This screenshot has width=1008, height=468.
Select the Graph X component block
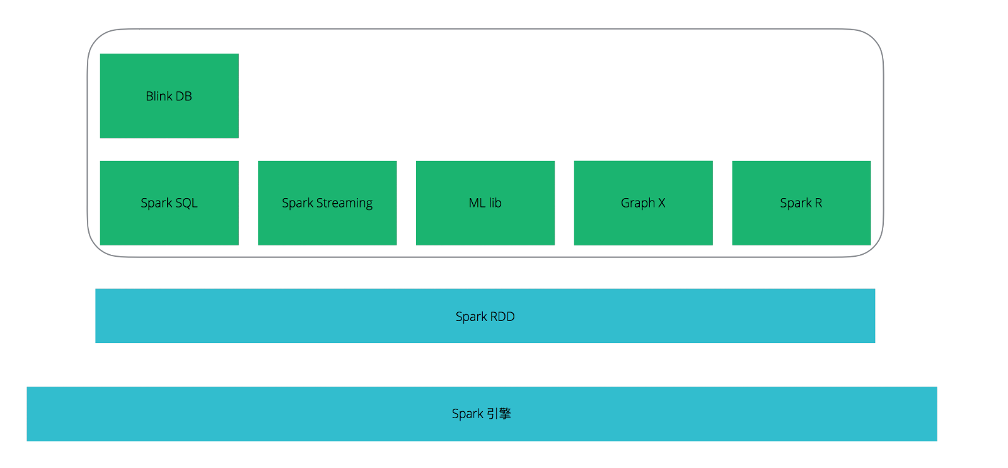[643, 202]
